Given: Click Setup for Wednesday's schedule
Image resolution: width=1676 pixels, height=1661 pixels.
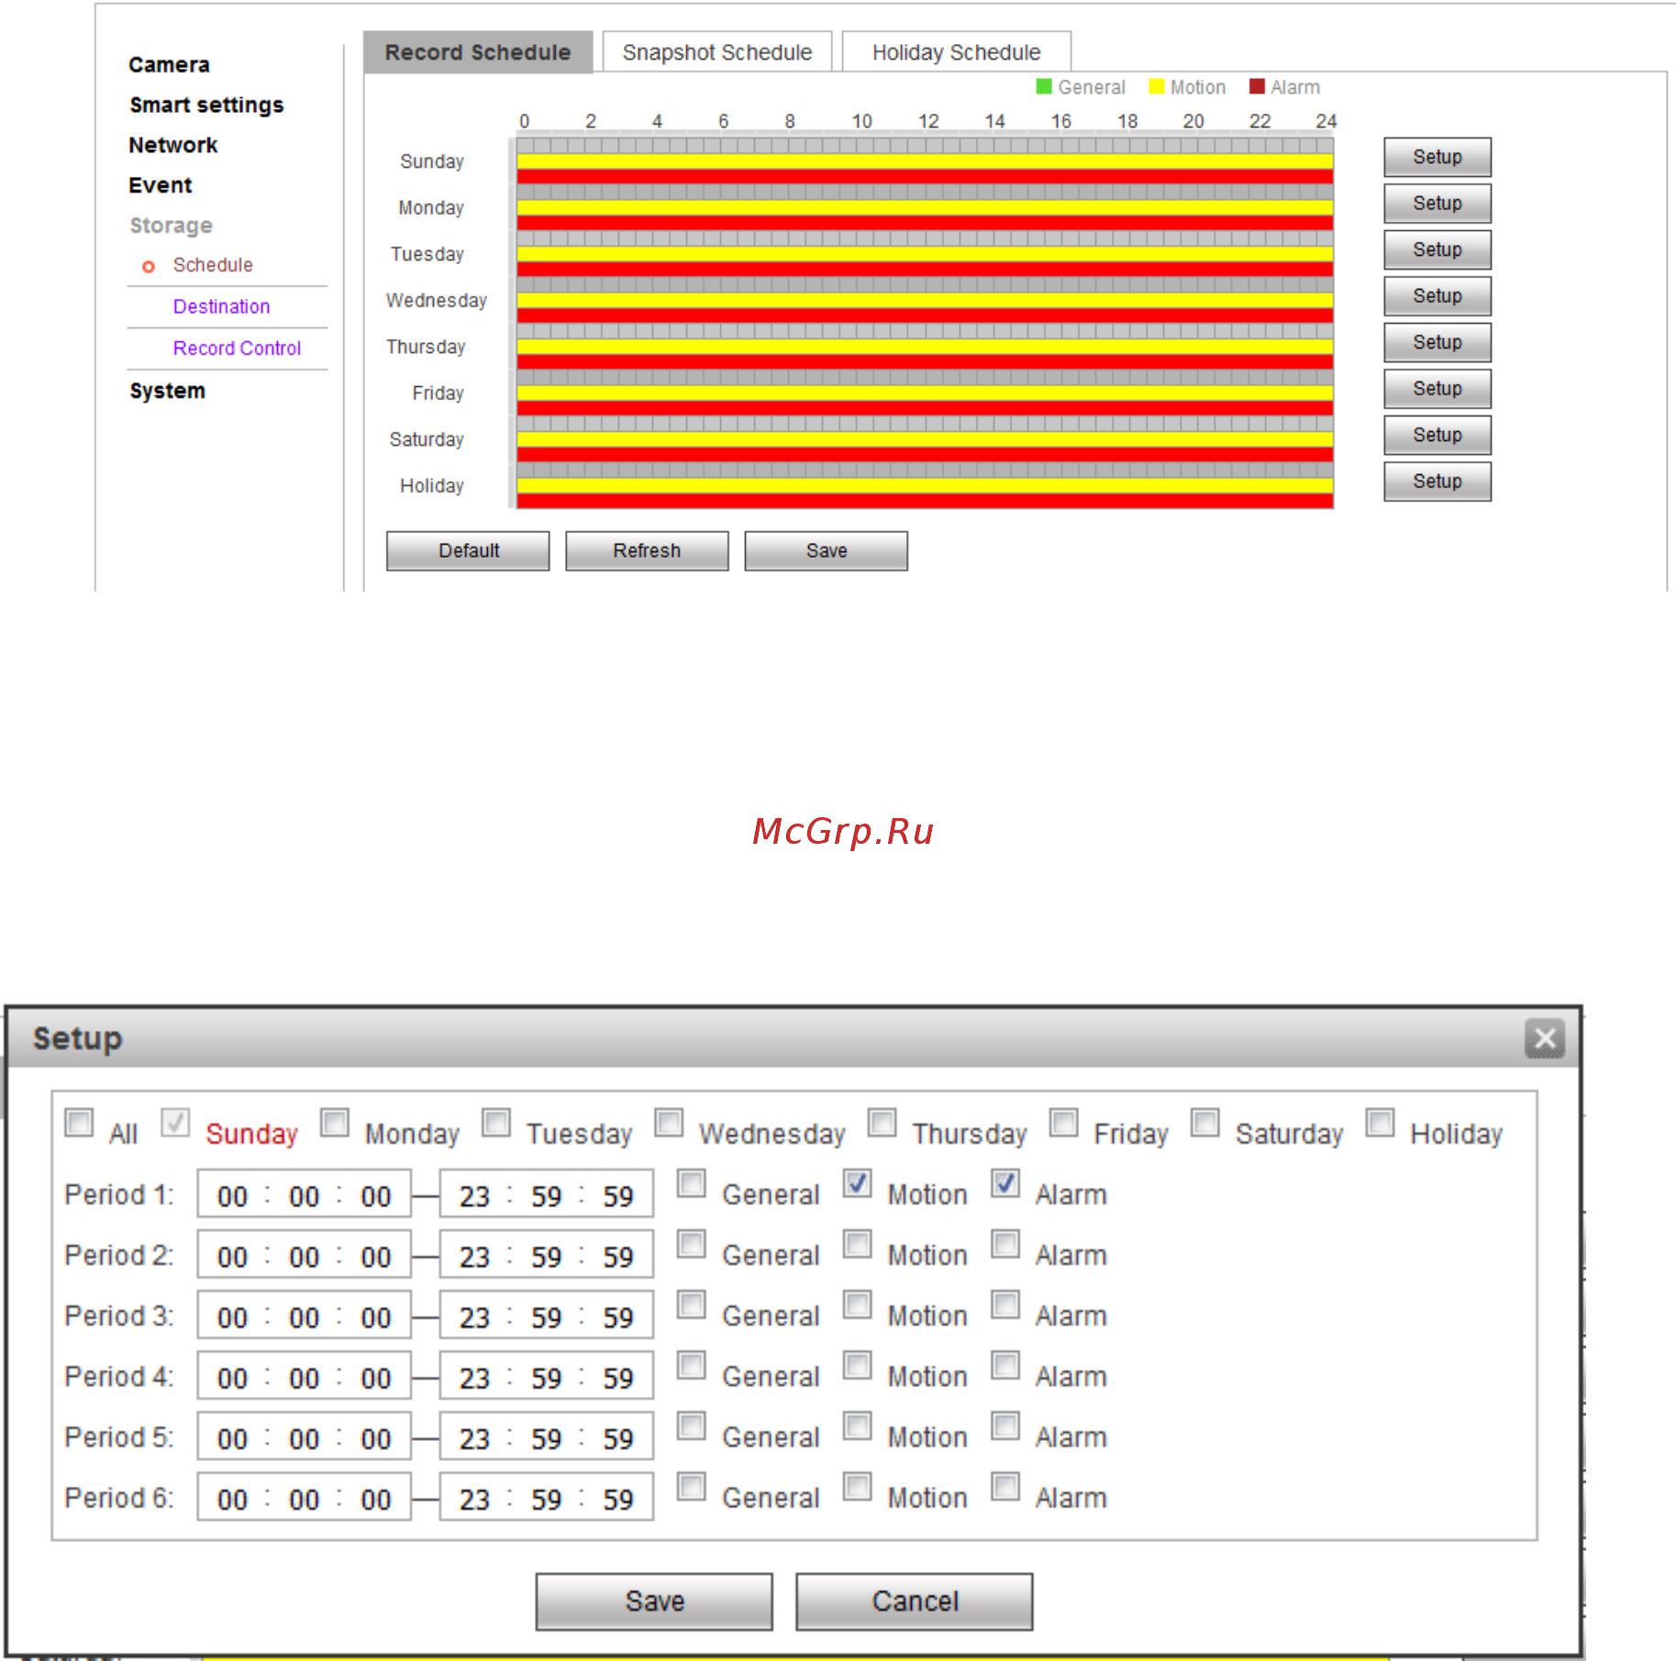Looking at the screenshot, I should 1437,296.
